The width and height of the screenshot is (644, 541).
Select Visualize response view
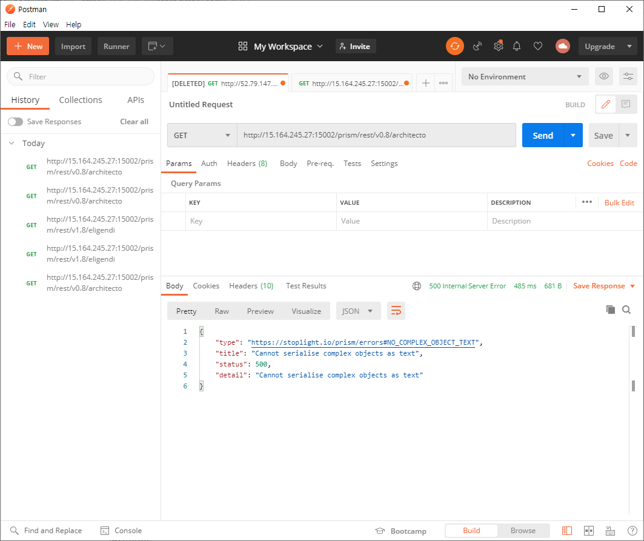pyautogui.click(x=307, y=311)
